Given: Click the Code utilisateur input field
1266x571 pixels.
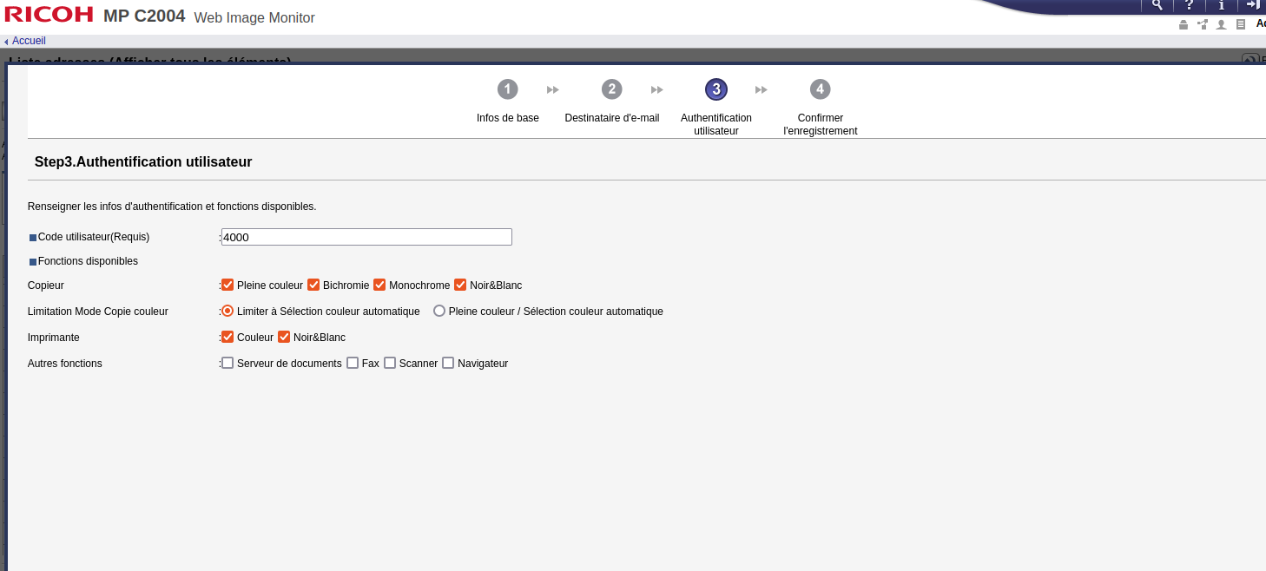Looking at the screenshot, I should pyautogui.click(x=366, y=237).
